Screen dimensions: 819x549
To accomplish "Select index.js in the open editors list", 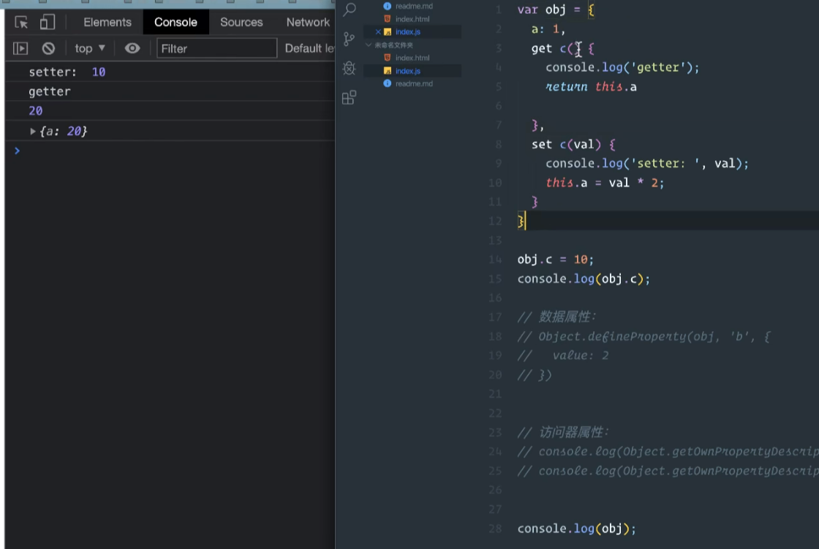I will [x=408, y=32].
